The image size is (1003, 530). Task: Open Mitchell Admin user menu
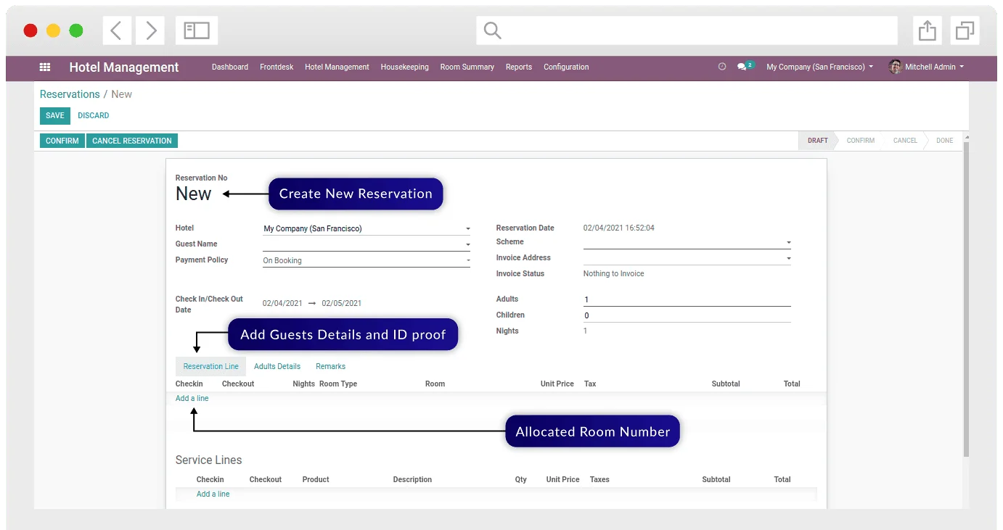point(934,67)
